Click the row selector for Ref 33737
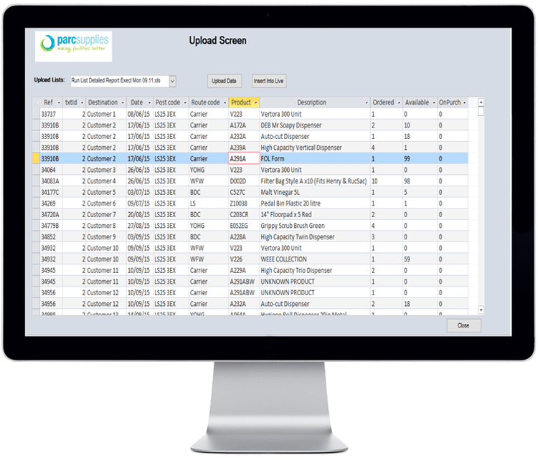The image size is (538, 460). point(36,114)
